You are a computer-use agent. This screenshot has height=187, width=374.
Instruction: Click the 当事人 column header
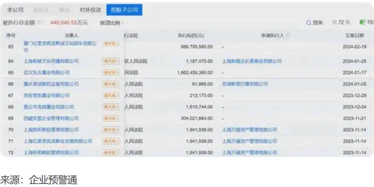pyautogui.click(x=71, y=35)
